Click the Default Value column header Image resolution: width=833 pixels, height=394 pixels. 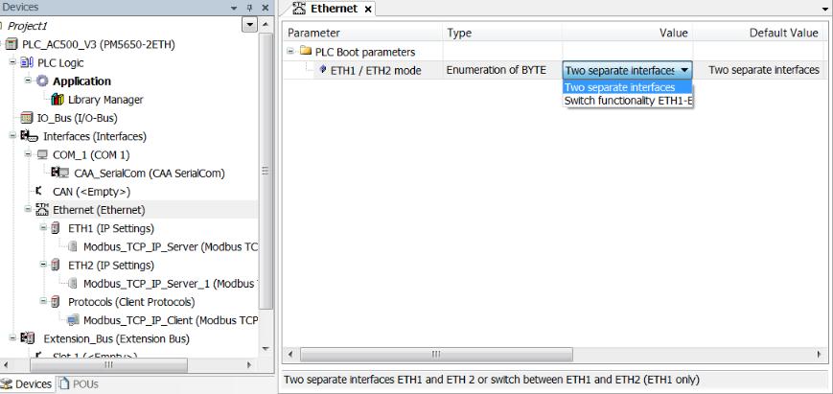769,33
